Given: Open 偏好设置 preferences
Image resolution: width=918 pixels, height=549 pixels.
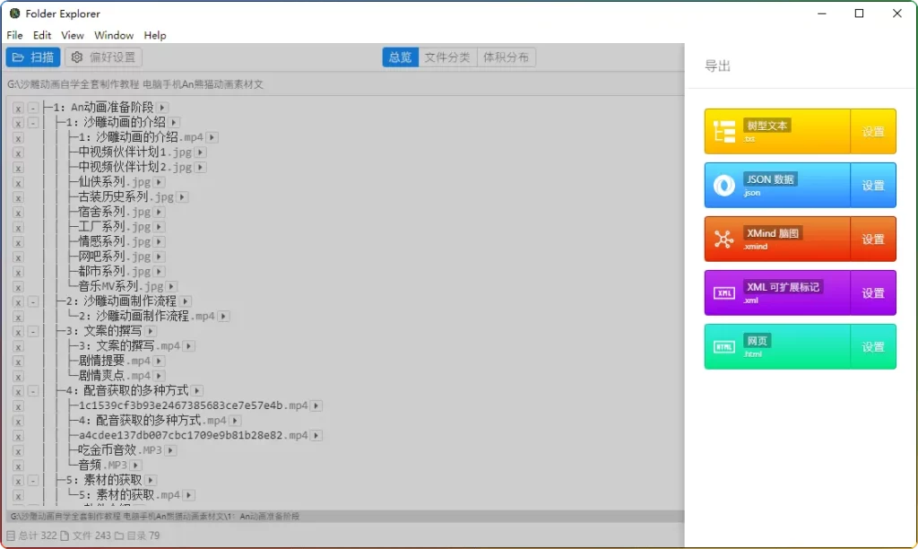Looking at the screenshot, I should tap(103, 57).
